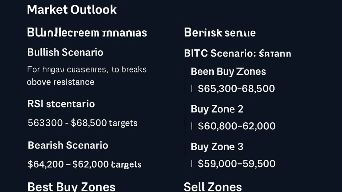342x192 pixels.
Task: Select the Bearish Scenario heading
Action: 68,145
